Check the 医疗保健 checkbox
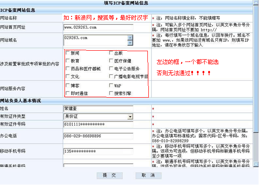Viewport: 259px width, 185px height. 111,61
